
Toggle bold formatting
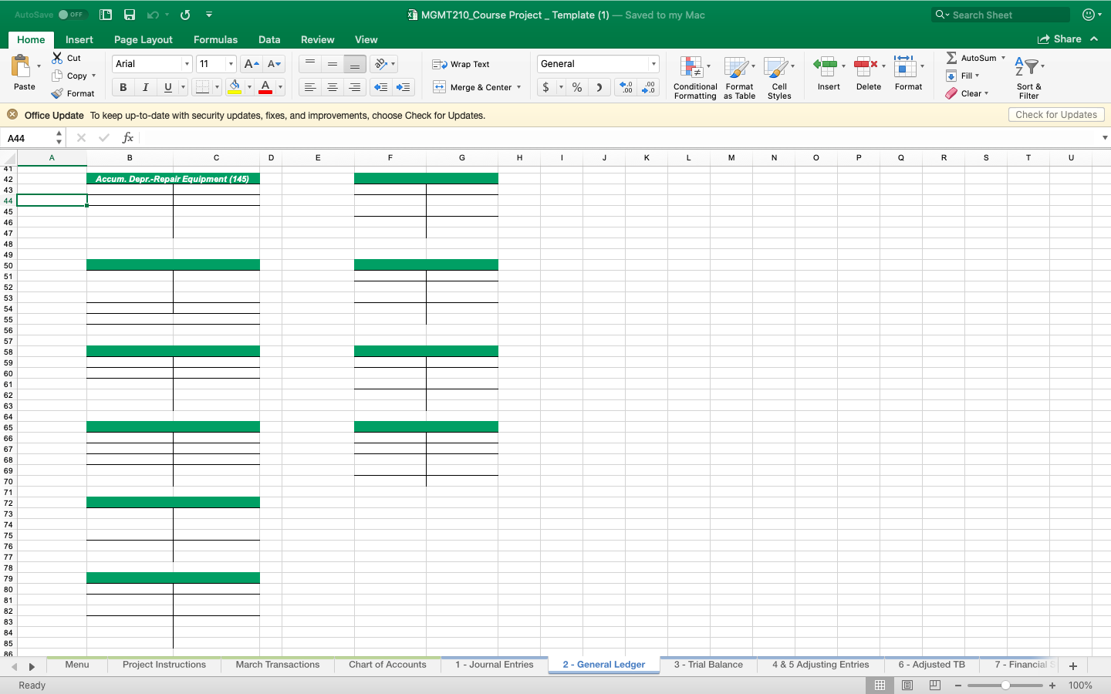122,87
